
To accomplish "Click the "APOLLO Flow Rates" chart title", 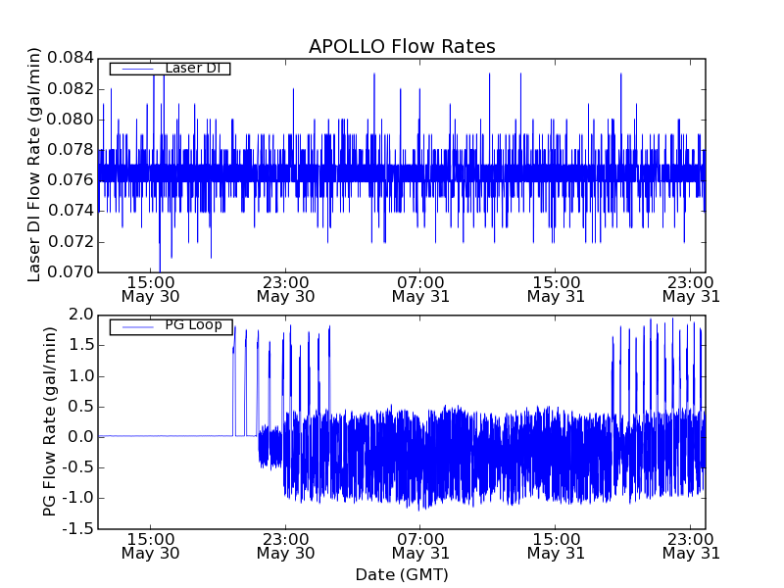I will (402, 47).
